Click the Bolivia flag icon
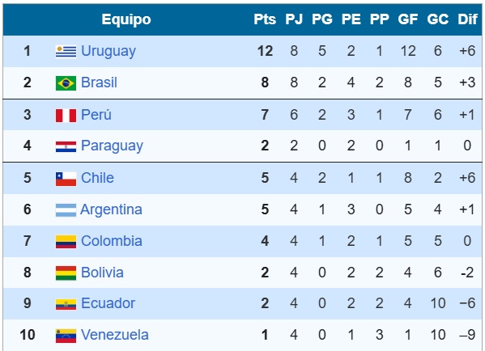Image resolution: width=485 pixels, height=351 pixels. 66,273
